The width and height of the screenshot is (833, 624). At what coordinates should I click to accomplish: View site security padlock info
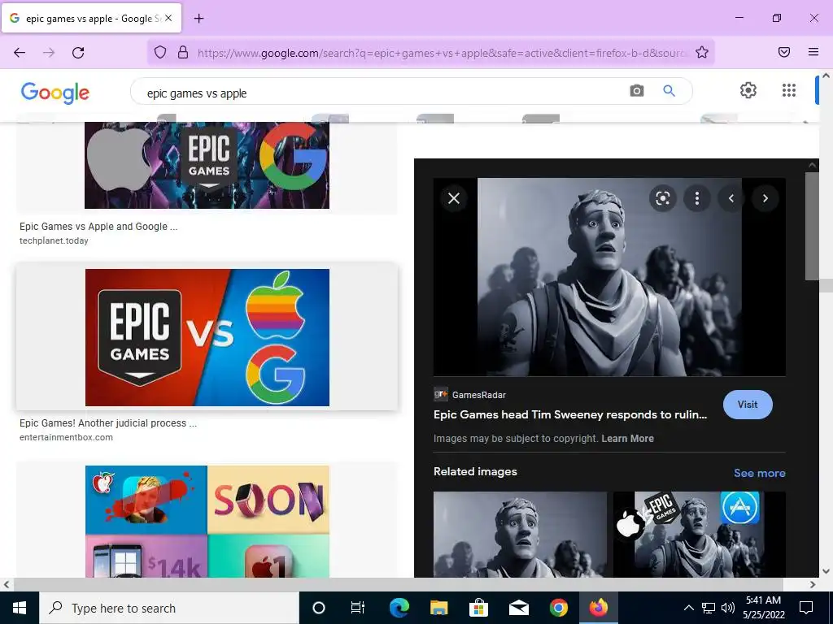[x=183, y=52]
